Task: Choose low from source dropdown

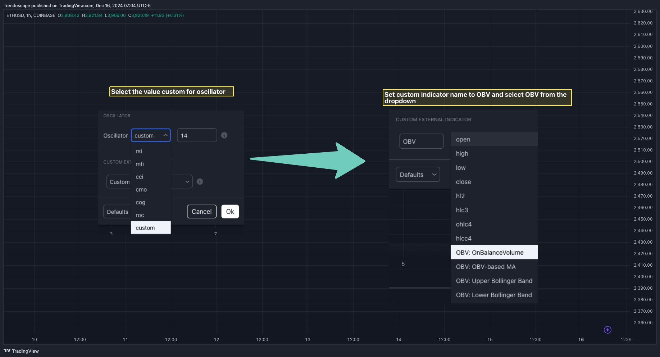Action: (494, 168)
